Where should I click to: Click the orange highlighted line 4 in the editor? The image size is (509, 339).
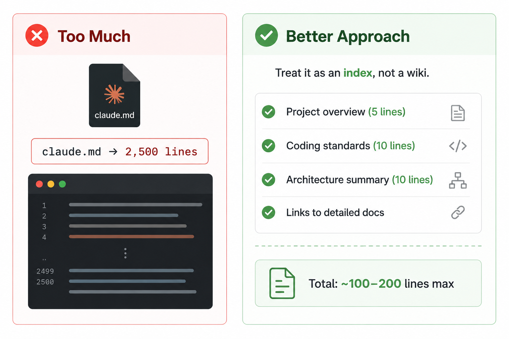(x=131, y=237)
